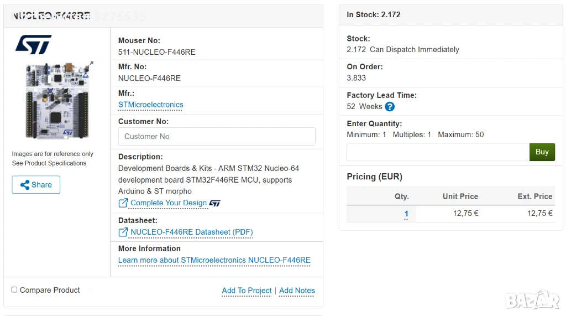Click into the Enter Quantity field
This screenshot has height=316, width=566.
[x=437, y=152]
